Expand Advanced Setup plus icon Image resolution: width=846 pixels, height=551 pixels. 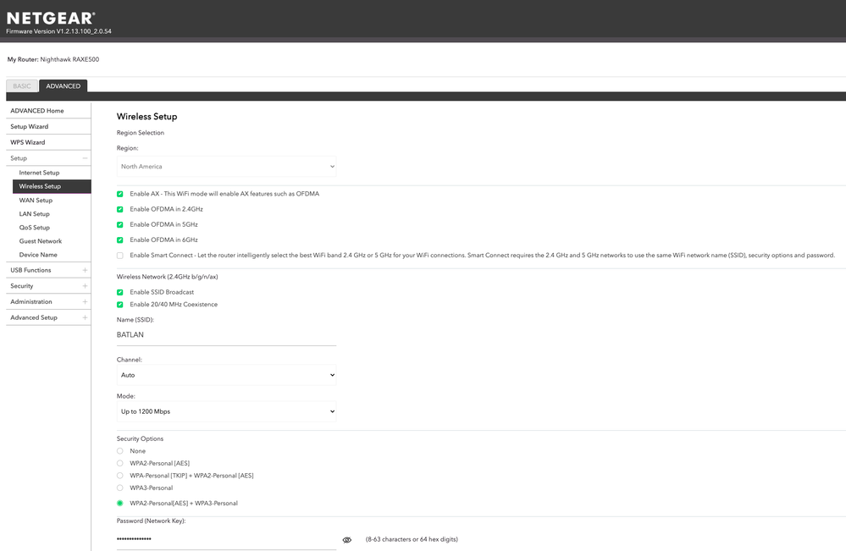85,317
